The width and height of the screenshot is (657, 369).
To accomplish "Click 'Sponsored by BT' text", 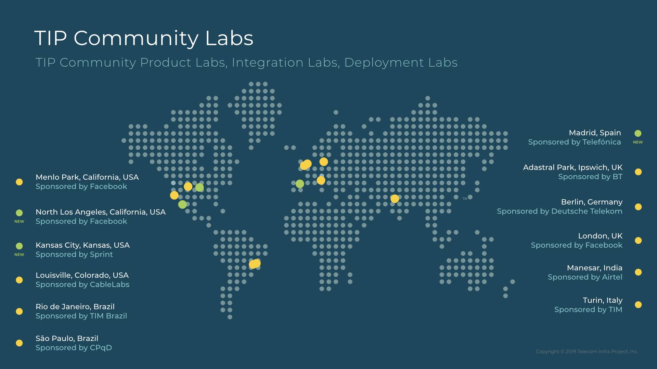I will coord(590,177).
